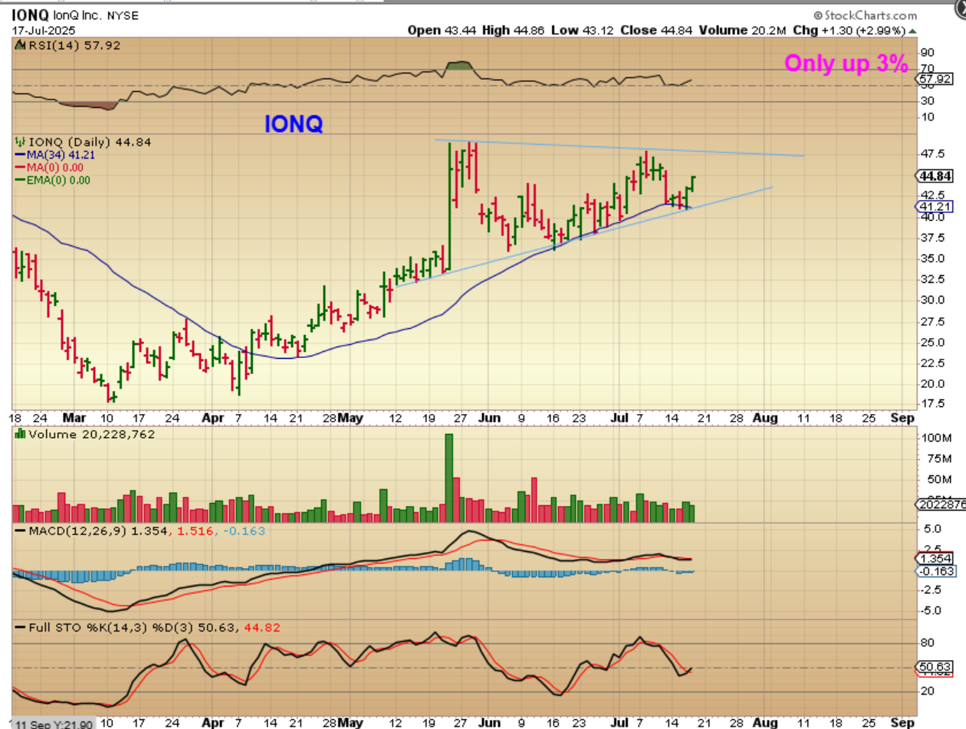Image resolution: width=966 pixels, height=729 pixels.
Task: Click the Volume 20,228,762 label
Action: coord(91,434)
